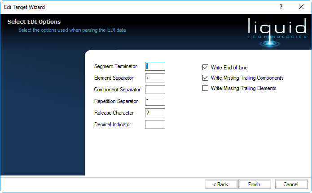The width and height of the screenshot is (312, 193).
Task: Uncheck Write End of Line option
Action: [x=206, y=68]
